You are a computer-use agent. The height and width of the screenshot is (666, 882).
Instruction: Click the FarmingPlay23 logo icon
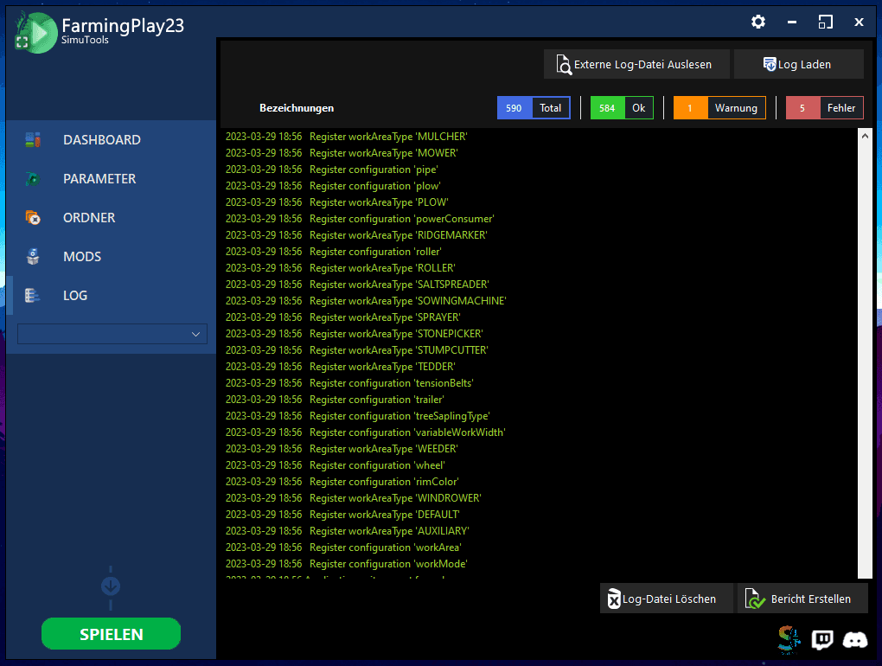[x=36, y=33]
